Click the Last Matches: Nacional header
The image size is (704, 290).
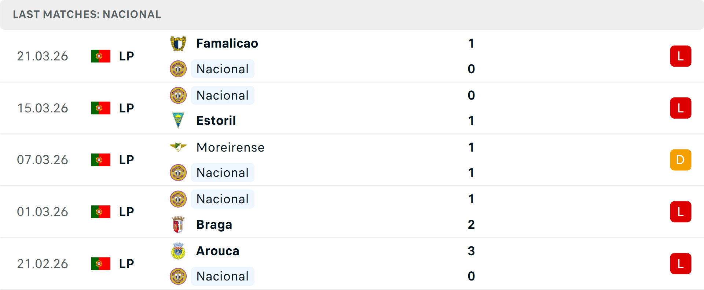pyautogui.click(x=87, y=14)
